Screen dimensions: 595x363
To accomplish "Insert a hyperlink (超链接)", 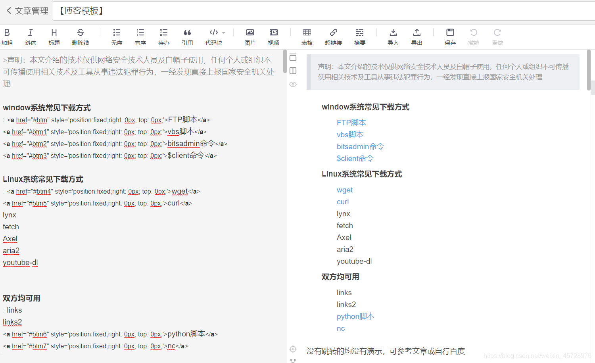I will [x=333, y=37].
